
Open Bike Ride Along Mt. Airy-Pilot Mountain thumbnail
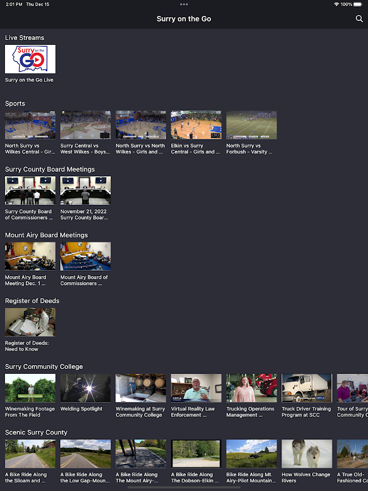coord(251,454)
